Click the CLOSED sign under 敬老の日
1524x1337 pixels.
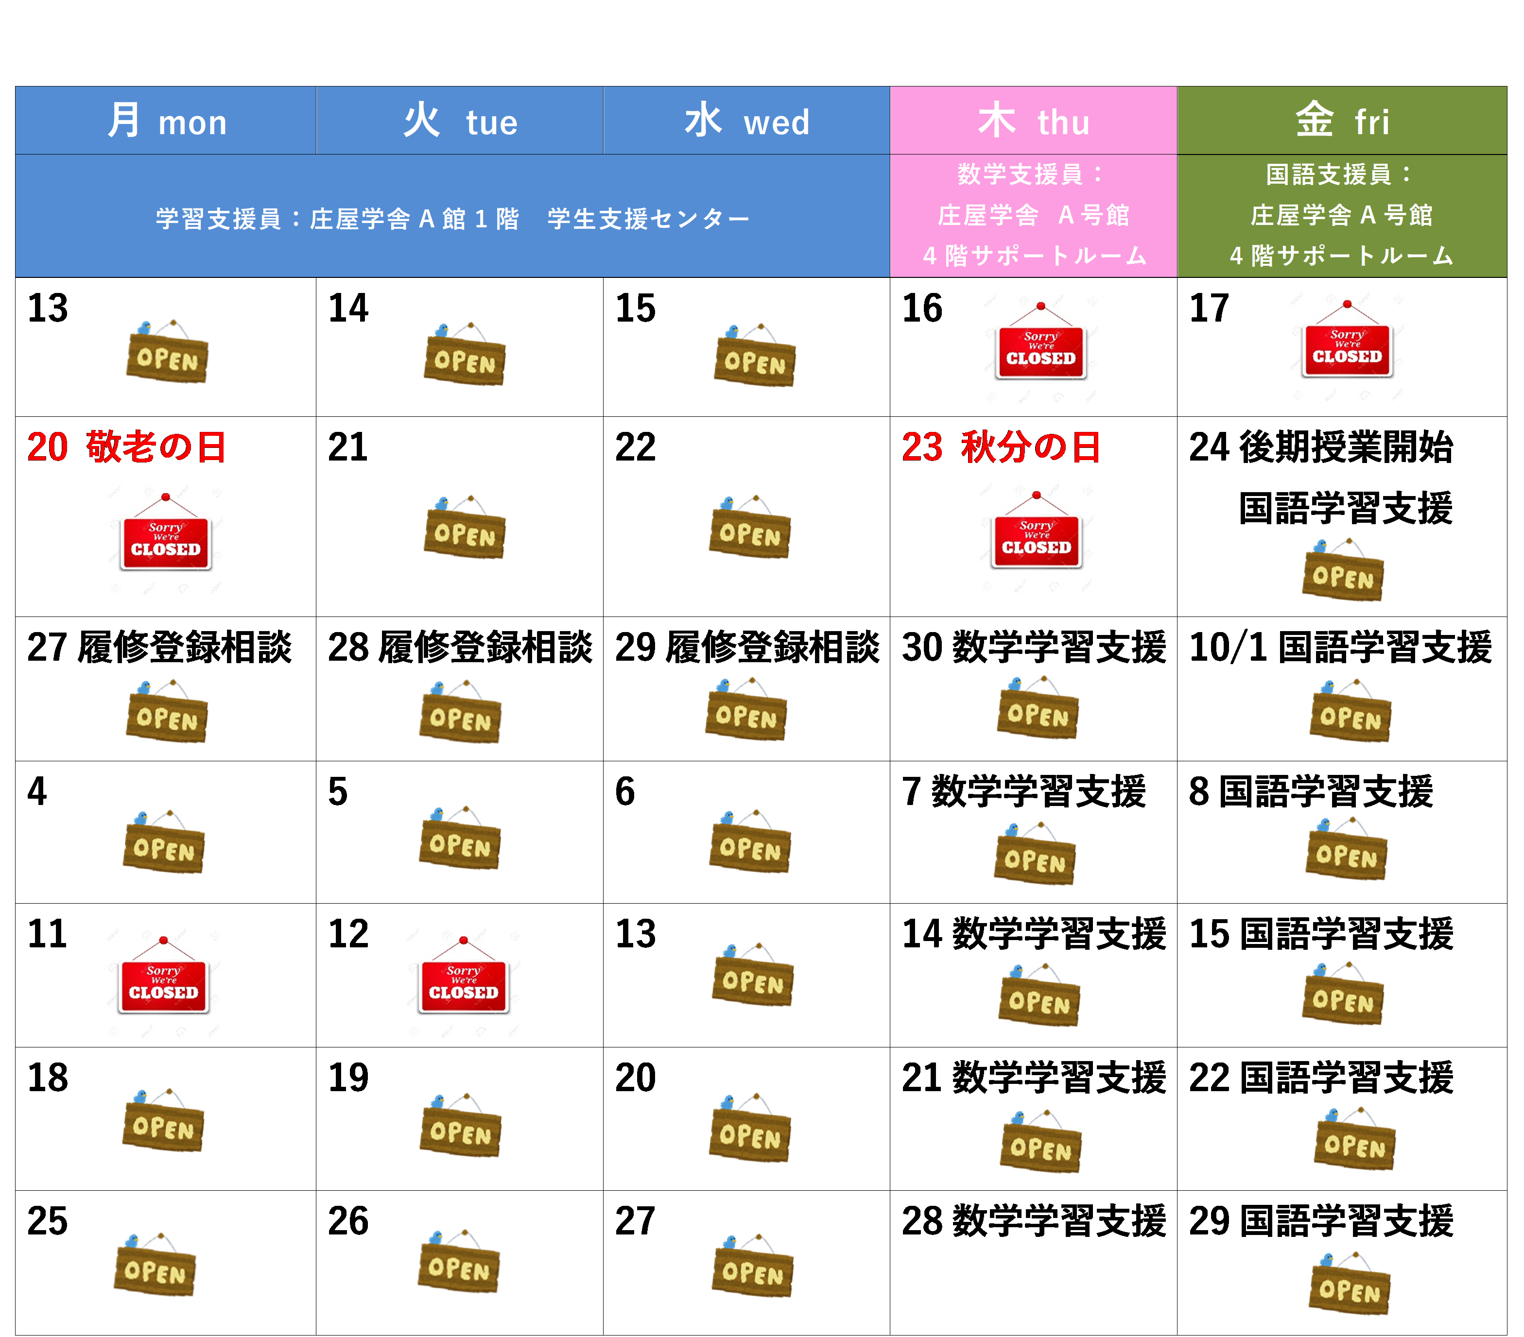[x=166, y=532]
